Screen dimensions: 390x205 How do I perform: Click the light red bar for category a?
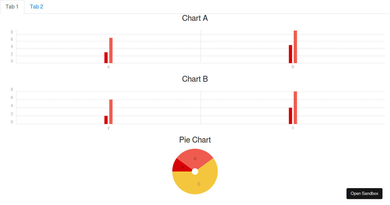(111, 50)
